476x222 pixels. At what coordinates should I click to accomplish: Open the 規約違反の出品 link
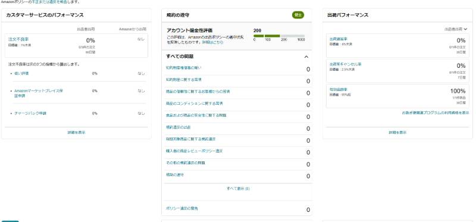(x=178, y=127)
